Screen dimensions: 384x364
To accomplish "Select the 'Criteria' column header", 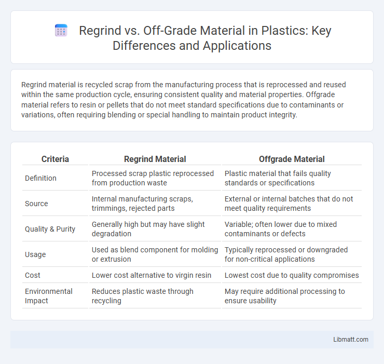I will click(55, 159).
